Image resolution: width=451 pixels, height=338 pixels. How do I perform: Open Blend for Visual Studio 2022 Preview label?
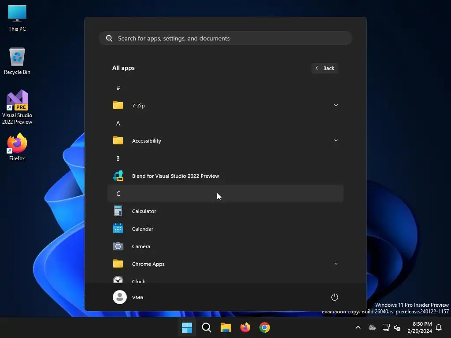tap(175, 176)
